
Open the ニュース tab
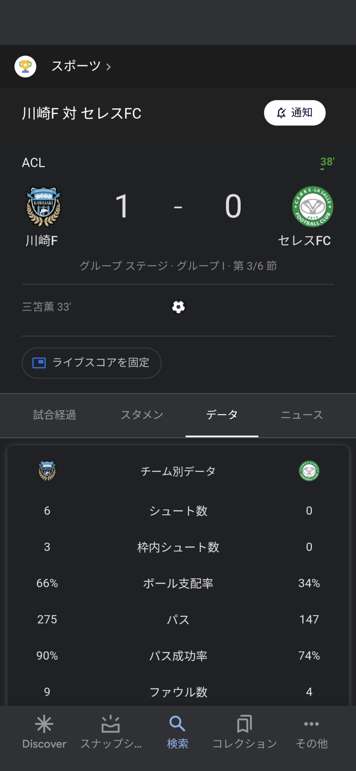[x=302, y=415]
